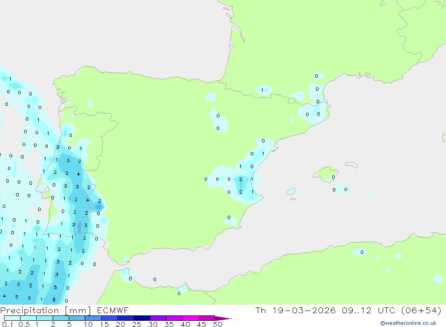Open the weatheronline.co.uk copyright link
Viewport: 446px width, 327px height.
pos(409,323)
